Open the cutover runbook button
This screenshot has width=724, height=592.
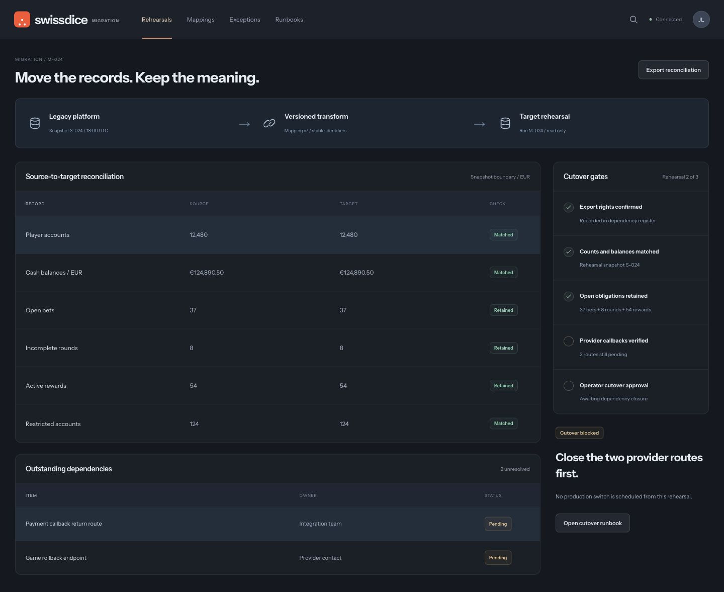[593, 523]
